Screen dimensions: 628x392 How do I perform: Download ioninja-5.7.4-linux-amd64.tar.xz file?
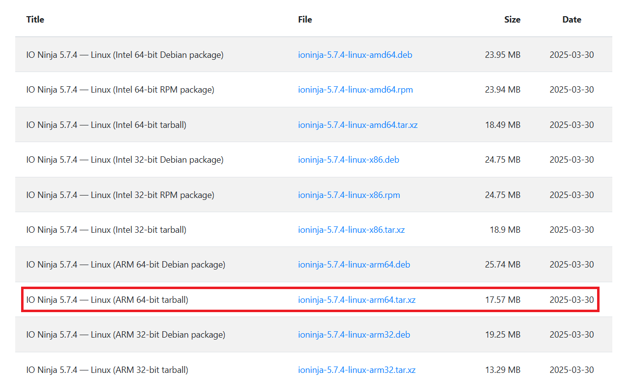pyautogui.click(x=358, y=125)
